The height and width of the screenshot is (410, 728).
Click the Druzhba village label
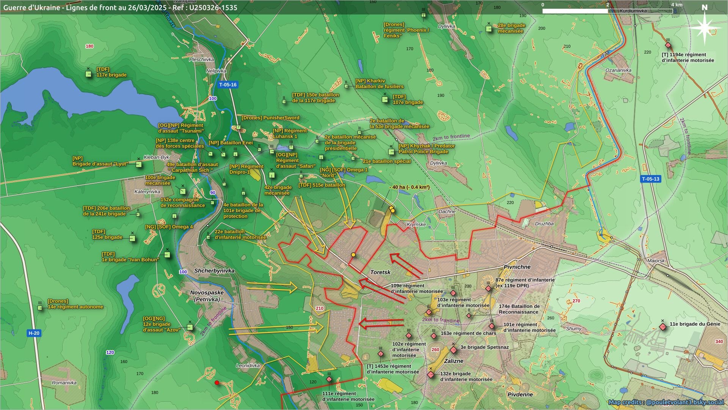544,224
